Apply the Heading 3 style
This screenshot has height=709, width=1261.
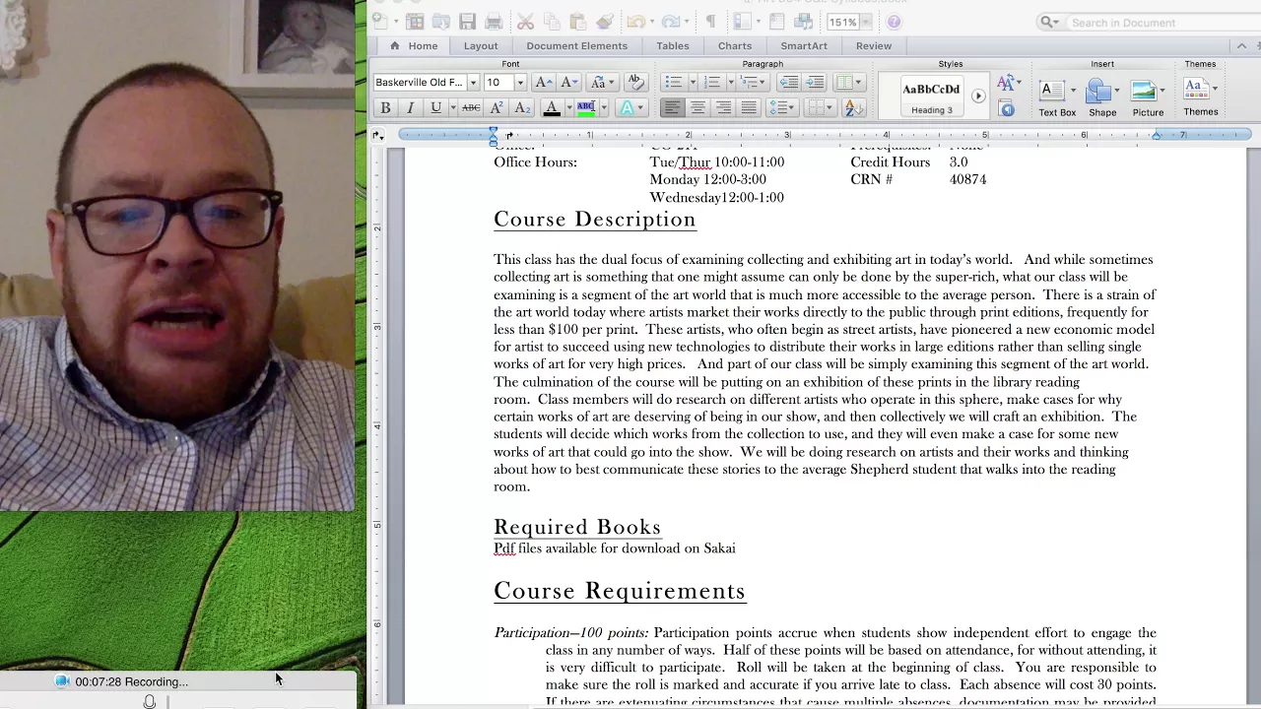point(931,97)
